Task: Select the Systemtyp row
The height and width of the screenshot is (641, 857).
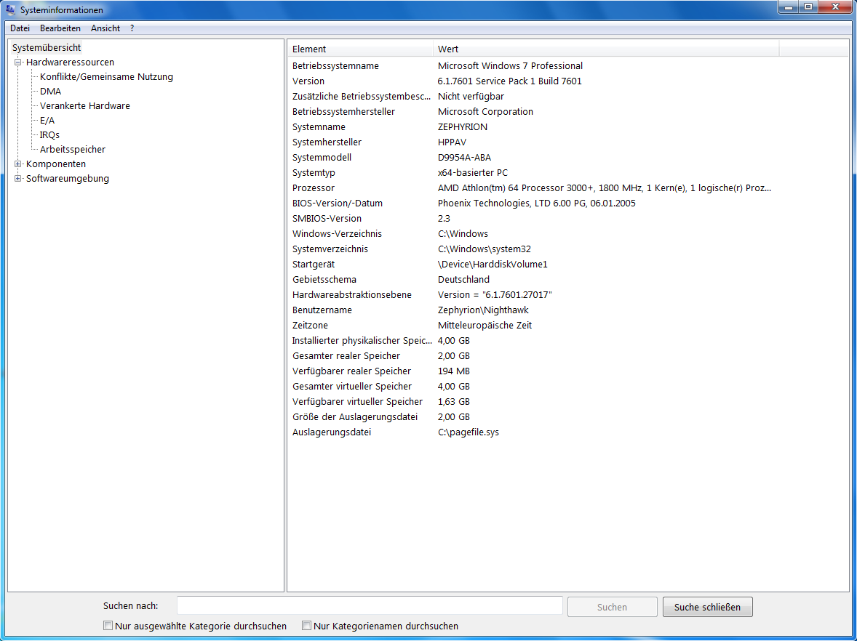Action: (568, 172)
